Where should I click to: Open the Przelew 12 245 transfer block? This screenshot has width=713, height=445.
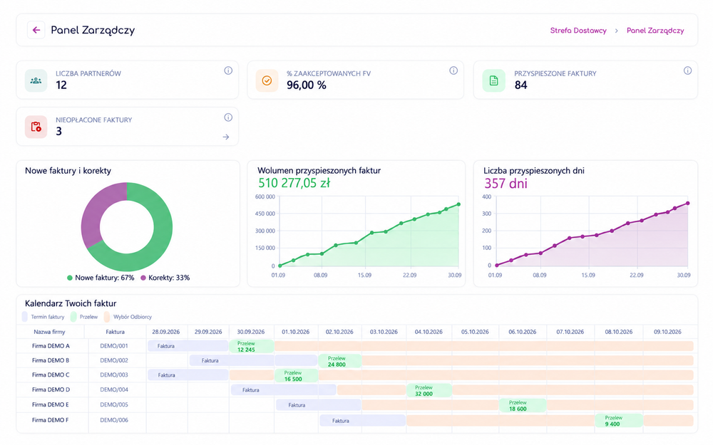(x=252, y=347)
